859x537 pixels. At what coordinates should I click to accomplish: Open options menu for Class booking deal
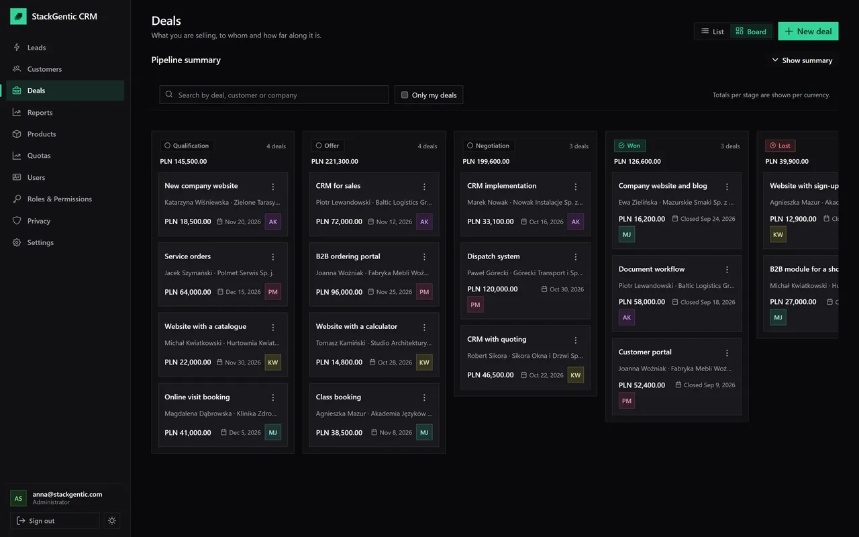click(x=424, y=397)
